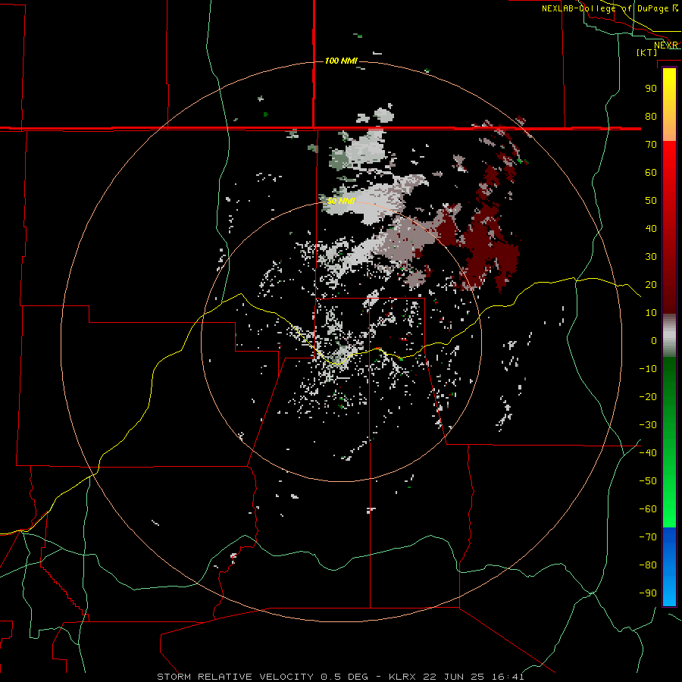
Task: Click the "90" value on the velocity scale
Action: pyautogui.click(x=651, y=89)
